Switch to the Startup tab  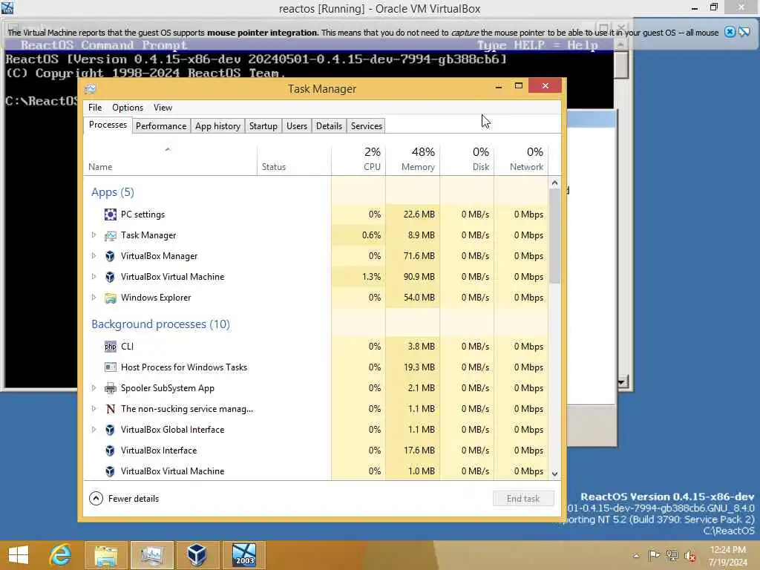[x=263, y=126]
